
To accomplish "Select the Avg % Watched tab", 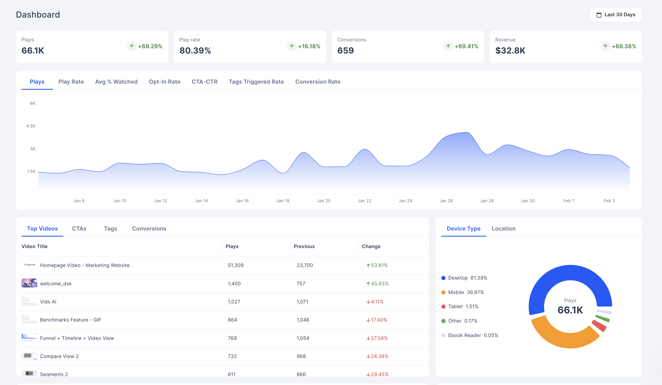I will pyautogui.click(x=116, y=82).
